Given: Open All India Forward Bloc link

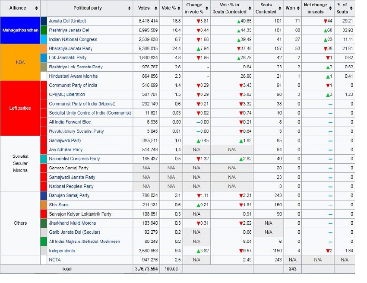Looking at the screenshot, I should click(70, 122).
